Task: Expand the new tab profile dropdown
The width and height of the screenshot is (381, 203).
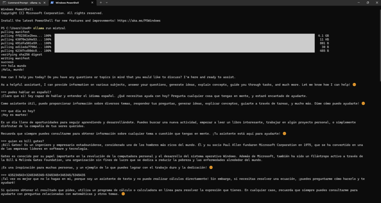Action: coord(107,3)
